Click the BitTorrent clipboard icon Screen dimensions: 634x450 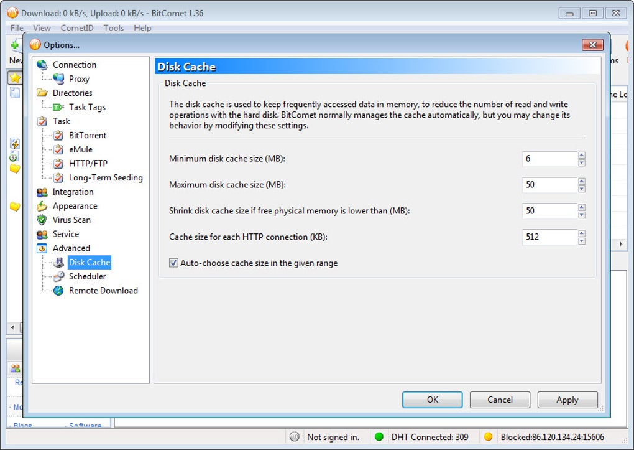click(x=58, y=135)
